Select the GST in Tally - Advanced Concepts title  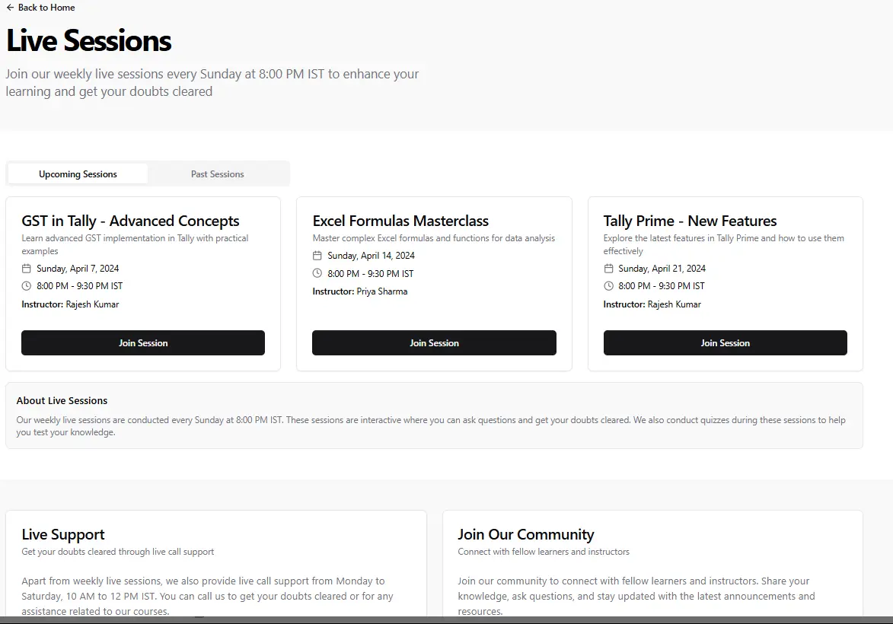click(130, 221)
